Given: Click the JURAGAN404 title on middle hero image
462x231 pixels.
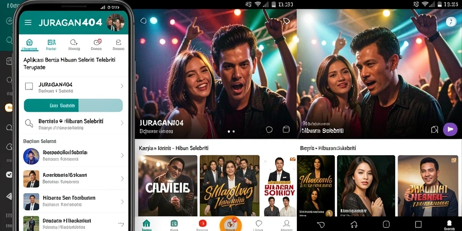Looking at the screenshot, I should tap(161, 123).
